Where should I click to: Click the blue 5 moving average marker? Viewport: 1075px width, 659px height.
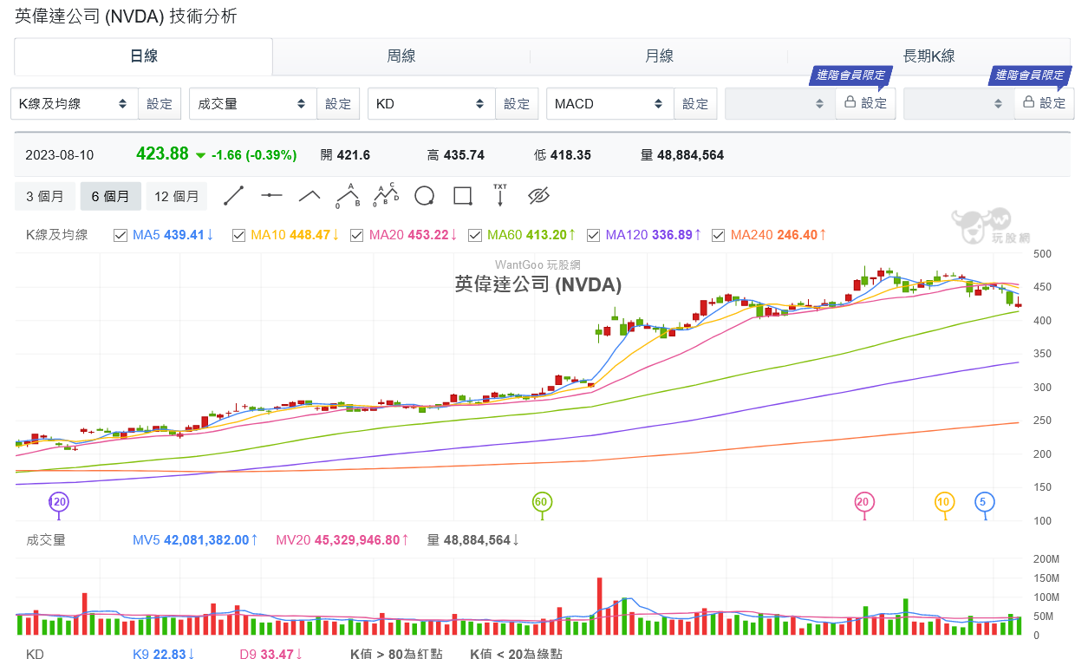coord(983,501)
